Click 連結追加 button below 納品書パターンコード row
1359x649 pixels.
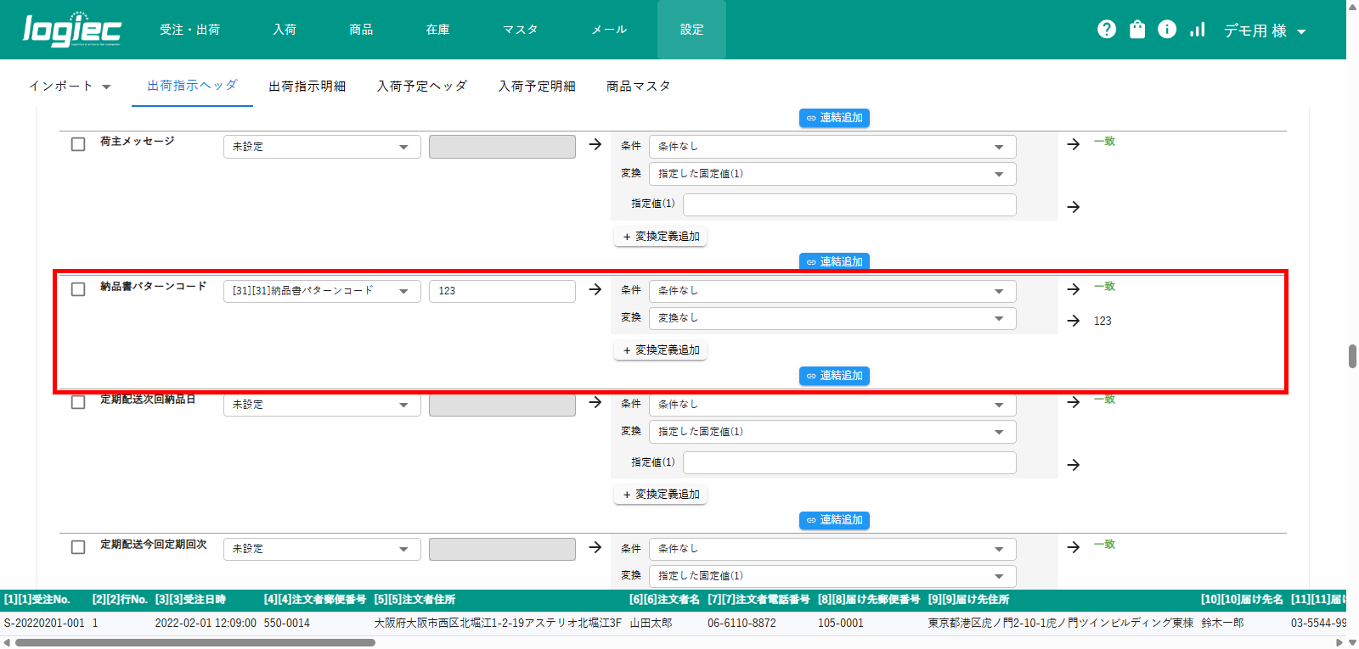tap(833, 376)
